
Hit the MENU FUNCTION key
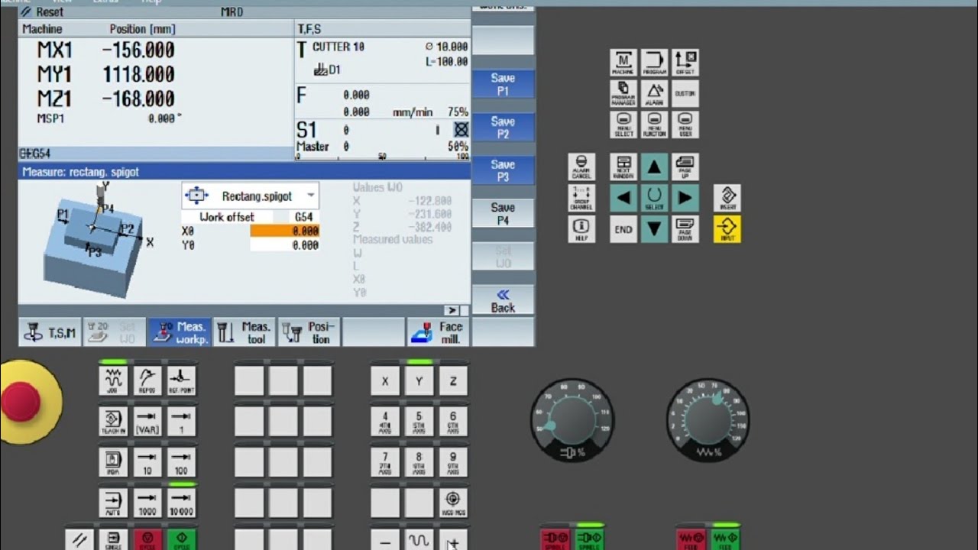click(654, 125)
